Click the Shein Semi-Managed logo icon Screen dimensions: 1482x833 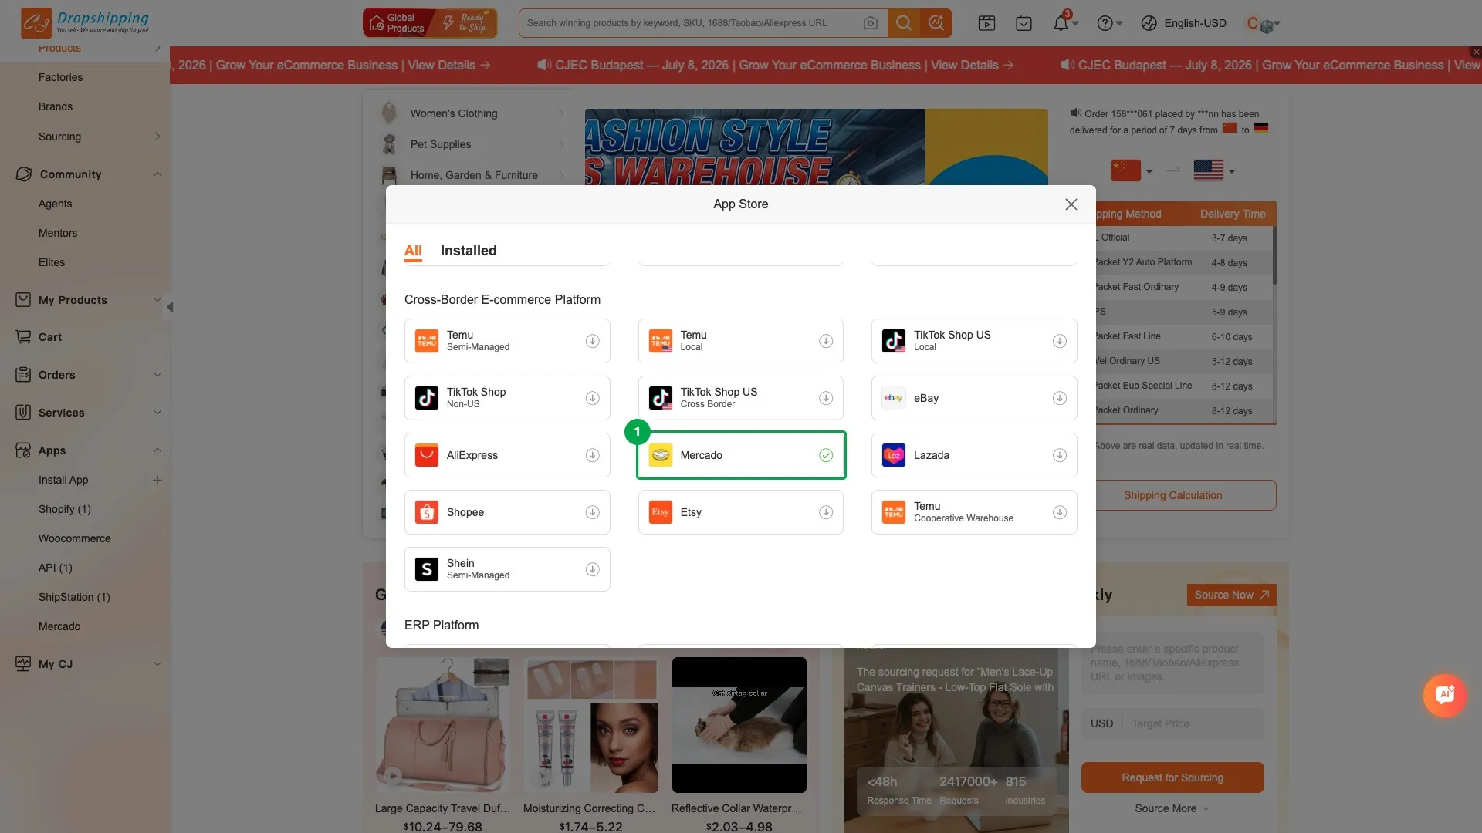427,569
